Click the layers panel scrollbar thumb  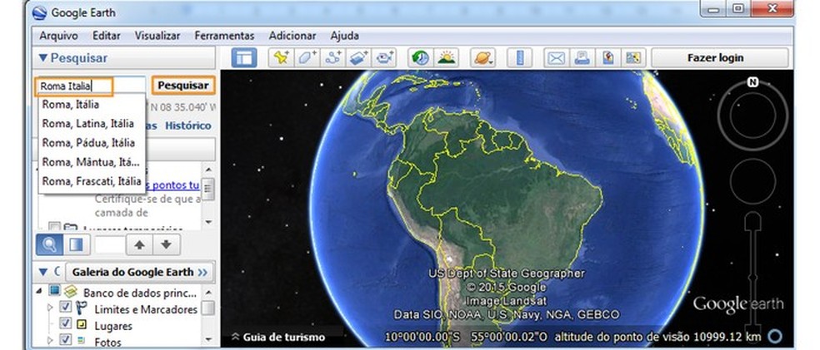pyautogui.click(x=208, y=308)
